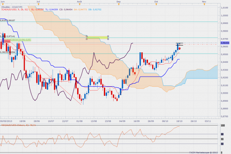The width and height of the screenshot is (231, 154).
Task: Select the red Stop order label
Action: 7,42
